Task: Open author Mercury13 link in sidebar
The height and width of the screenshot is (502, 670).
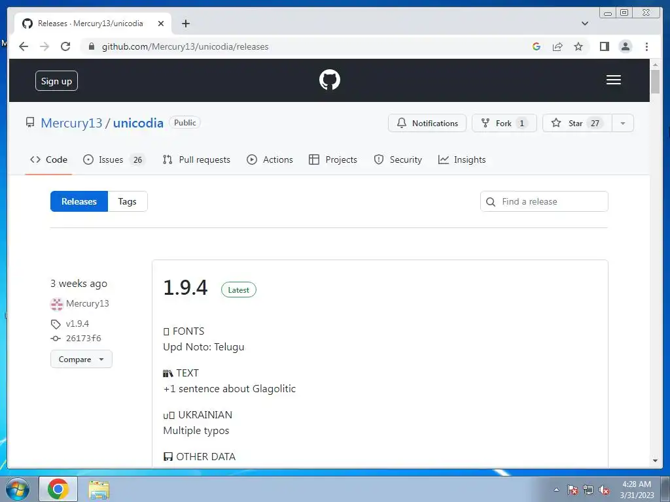Action: coord(87,303)
